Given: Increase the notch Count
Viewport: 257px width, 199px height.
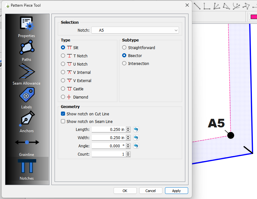Looking at the screenshot, I should coord(128,153).
